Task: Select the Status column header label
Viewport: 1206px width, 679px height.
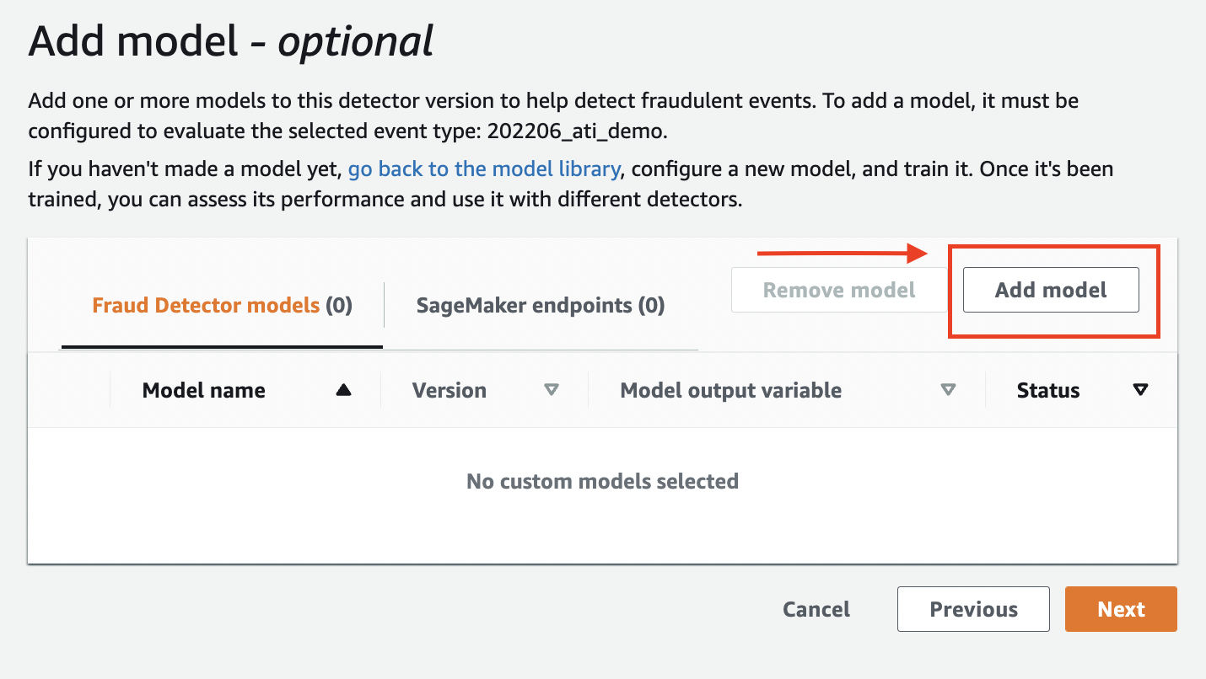Action: (1048, 390)
